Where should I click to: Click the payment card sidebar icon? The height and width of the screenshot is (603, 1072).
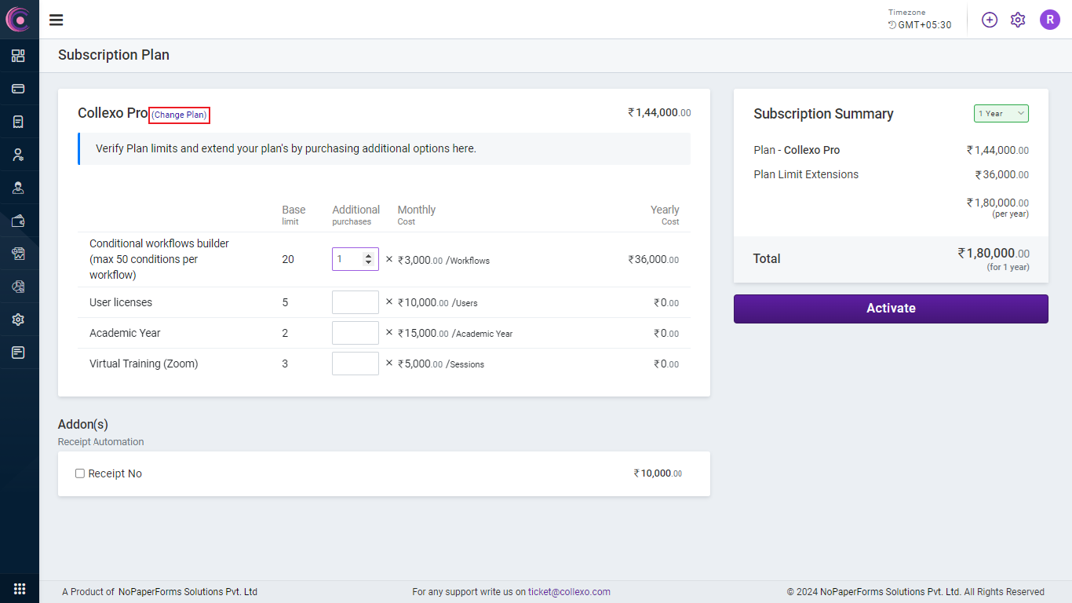18,89
